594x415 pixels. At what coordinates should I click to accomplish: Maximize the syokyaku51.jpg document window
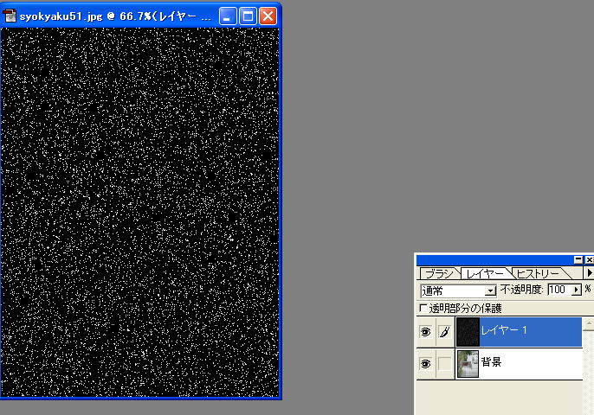(248, 16)
